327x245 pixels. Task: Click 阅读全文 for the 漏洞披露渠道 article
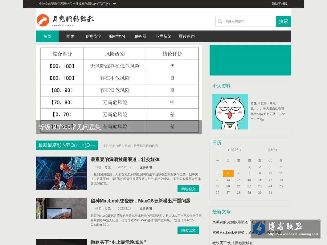click(x=188, y=189)
